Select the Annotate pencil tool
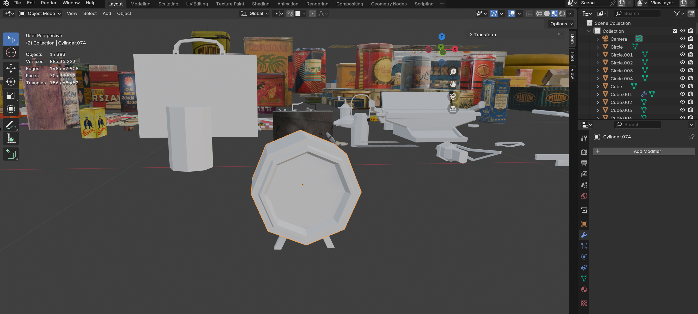This screenshot has width=698, height=314. pyautogui.click(x=11, y=125)
